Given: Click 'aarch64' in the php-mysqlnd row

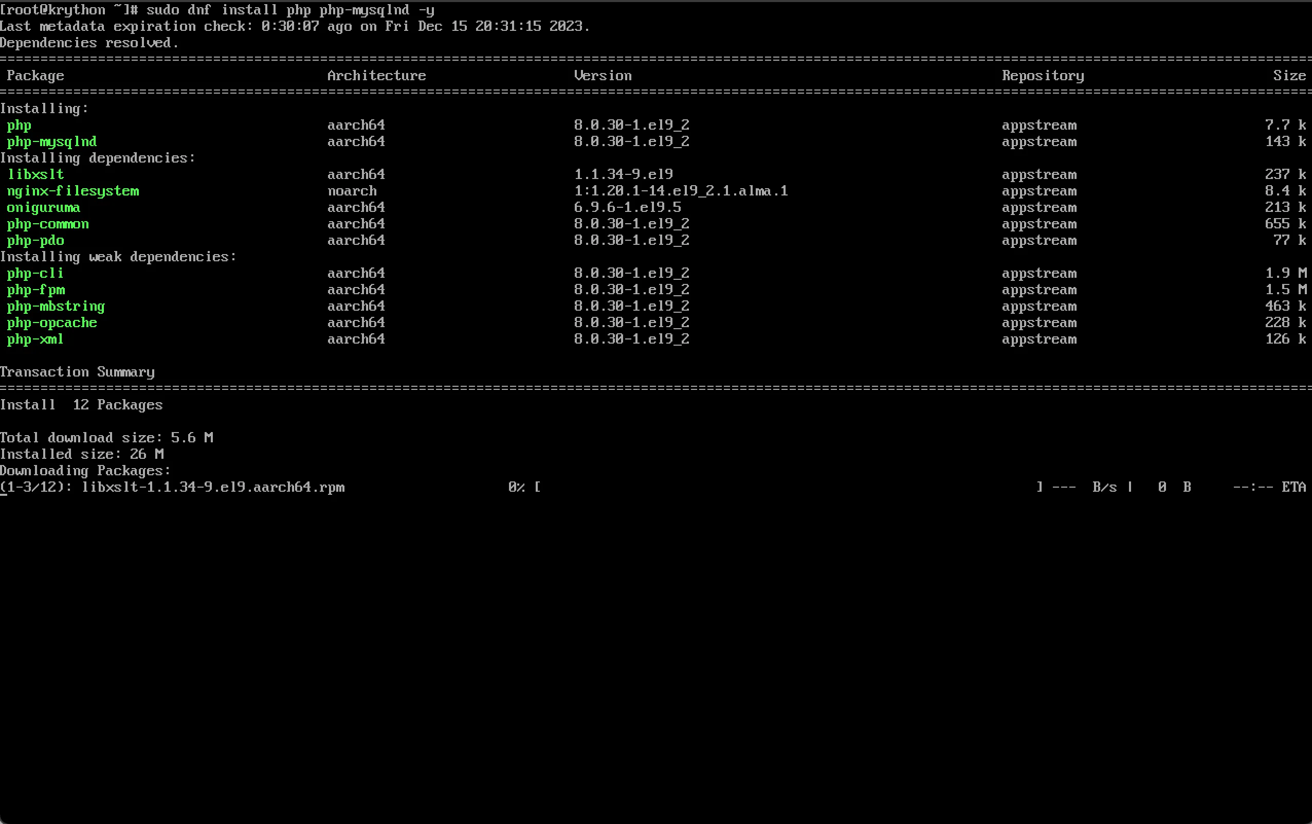Looking at the screenshot, I should pos(356,141).
